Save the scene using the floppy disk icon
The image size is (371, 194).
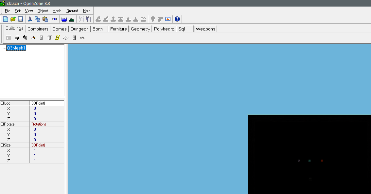pyautogui.click(x=20, y=19)
